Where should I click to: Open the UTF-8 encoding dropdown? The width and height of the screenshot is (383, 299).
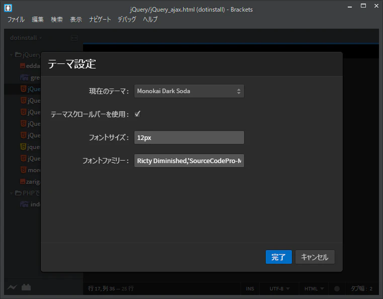point(279,289)
